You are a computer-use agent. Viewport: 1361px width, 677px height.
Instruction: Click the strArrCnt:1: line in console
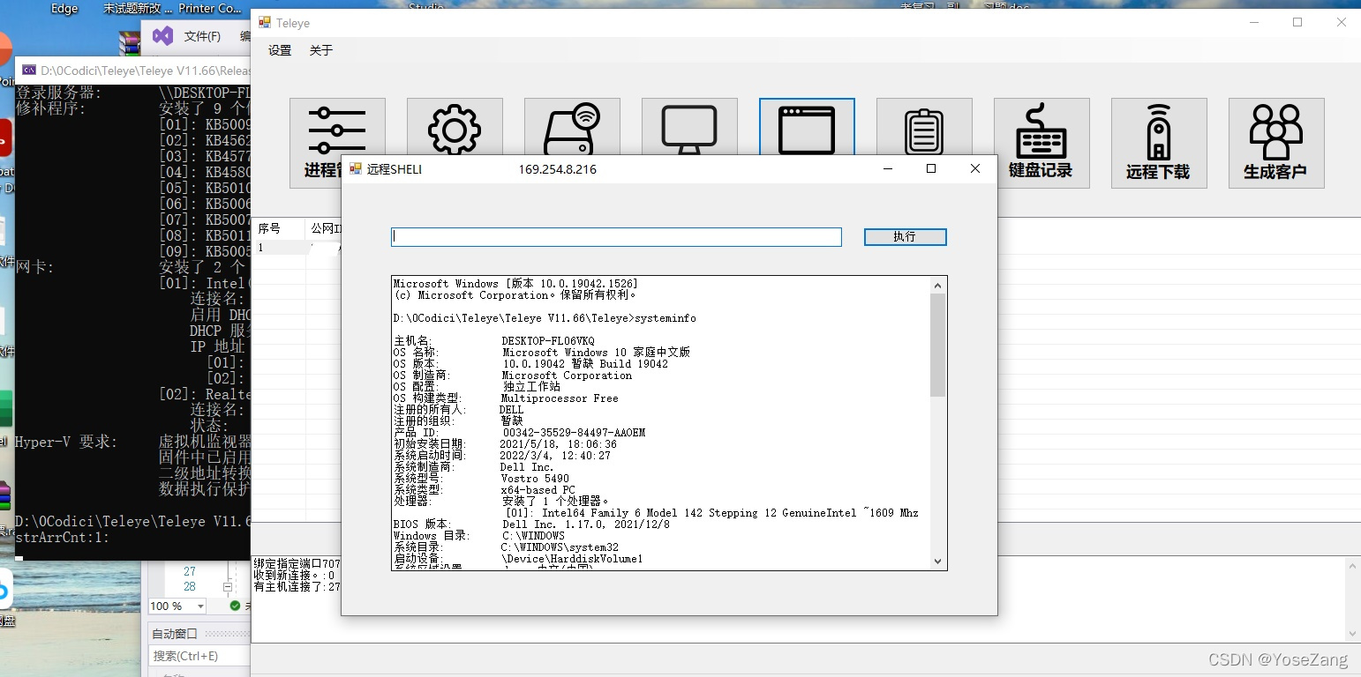click(x=62, y=537)
